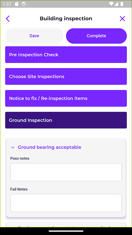The image size is (132, 235).
Task: Expand the Pre Inspection Check section
Action: click(x=66, y=55)
